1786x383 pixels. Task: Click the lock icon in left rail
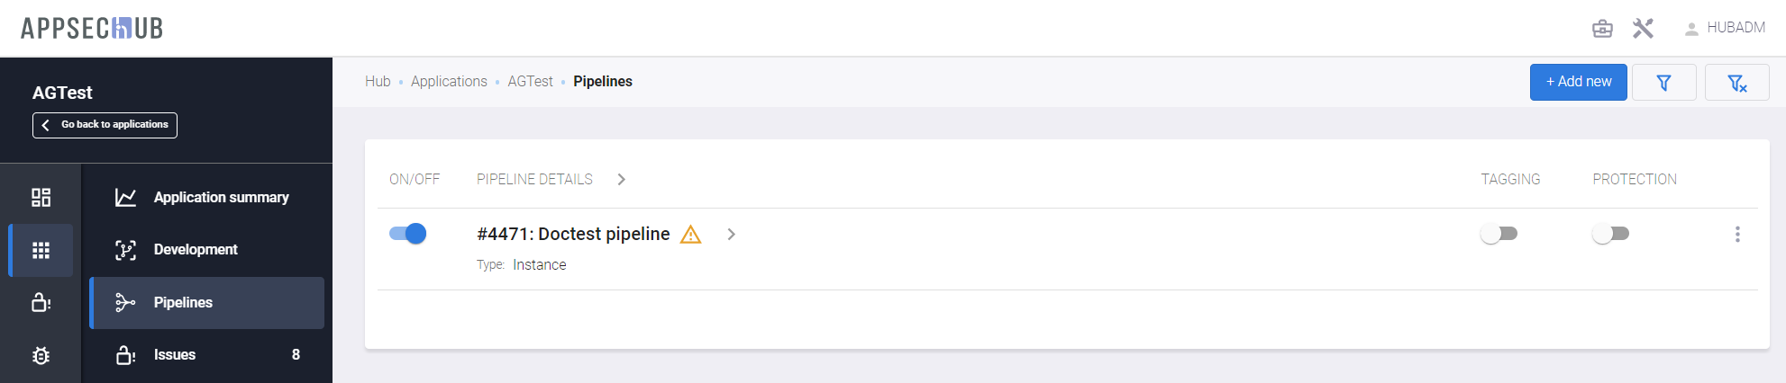[x=41, y=302]
